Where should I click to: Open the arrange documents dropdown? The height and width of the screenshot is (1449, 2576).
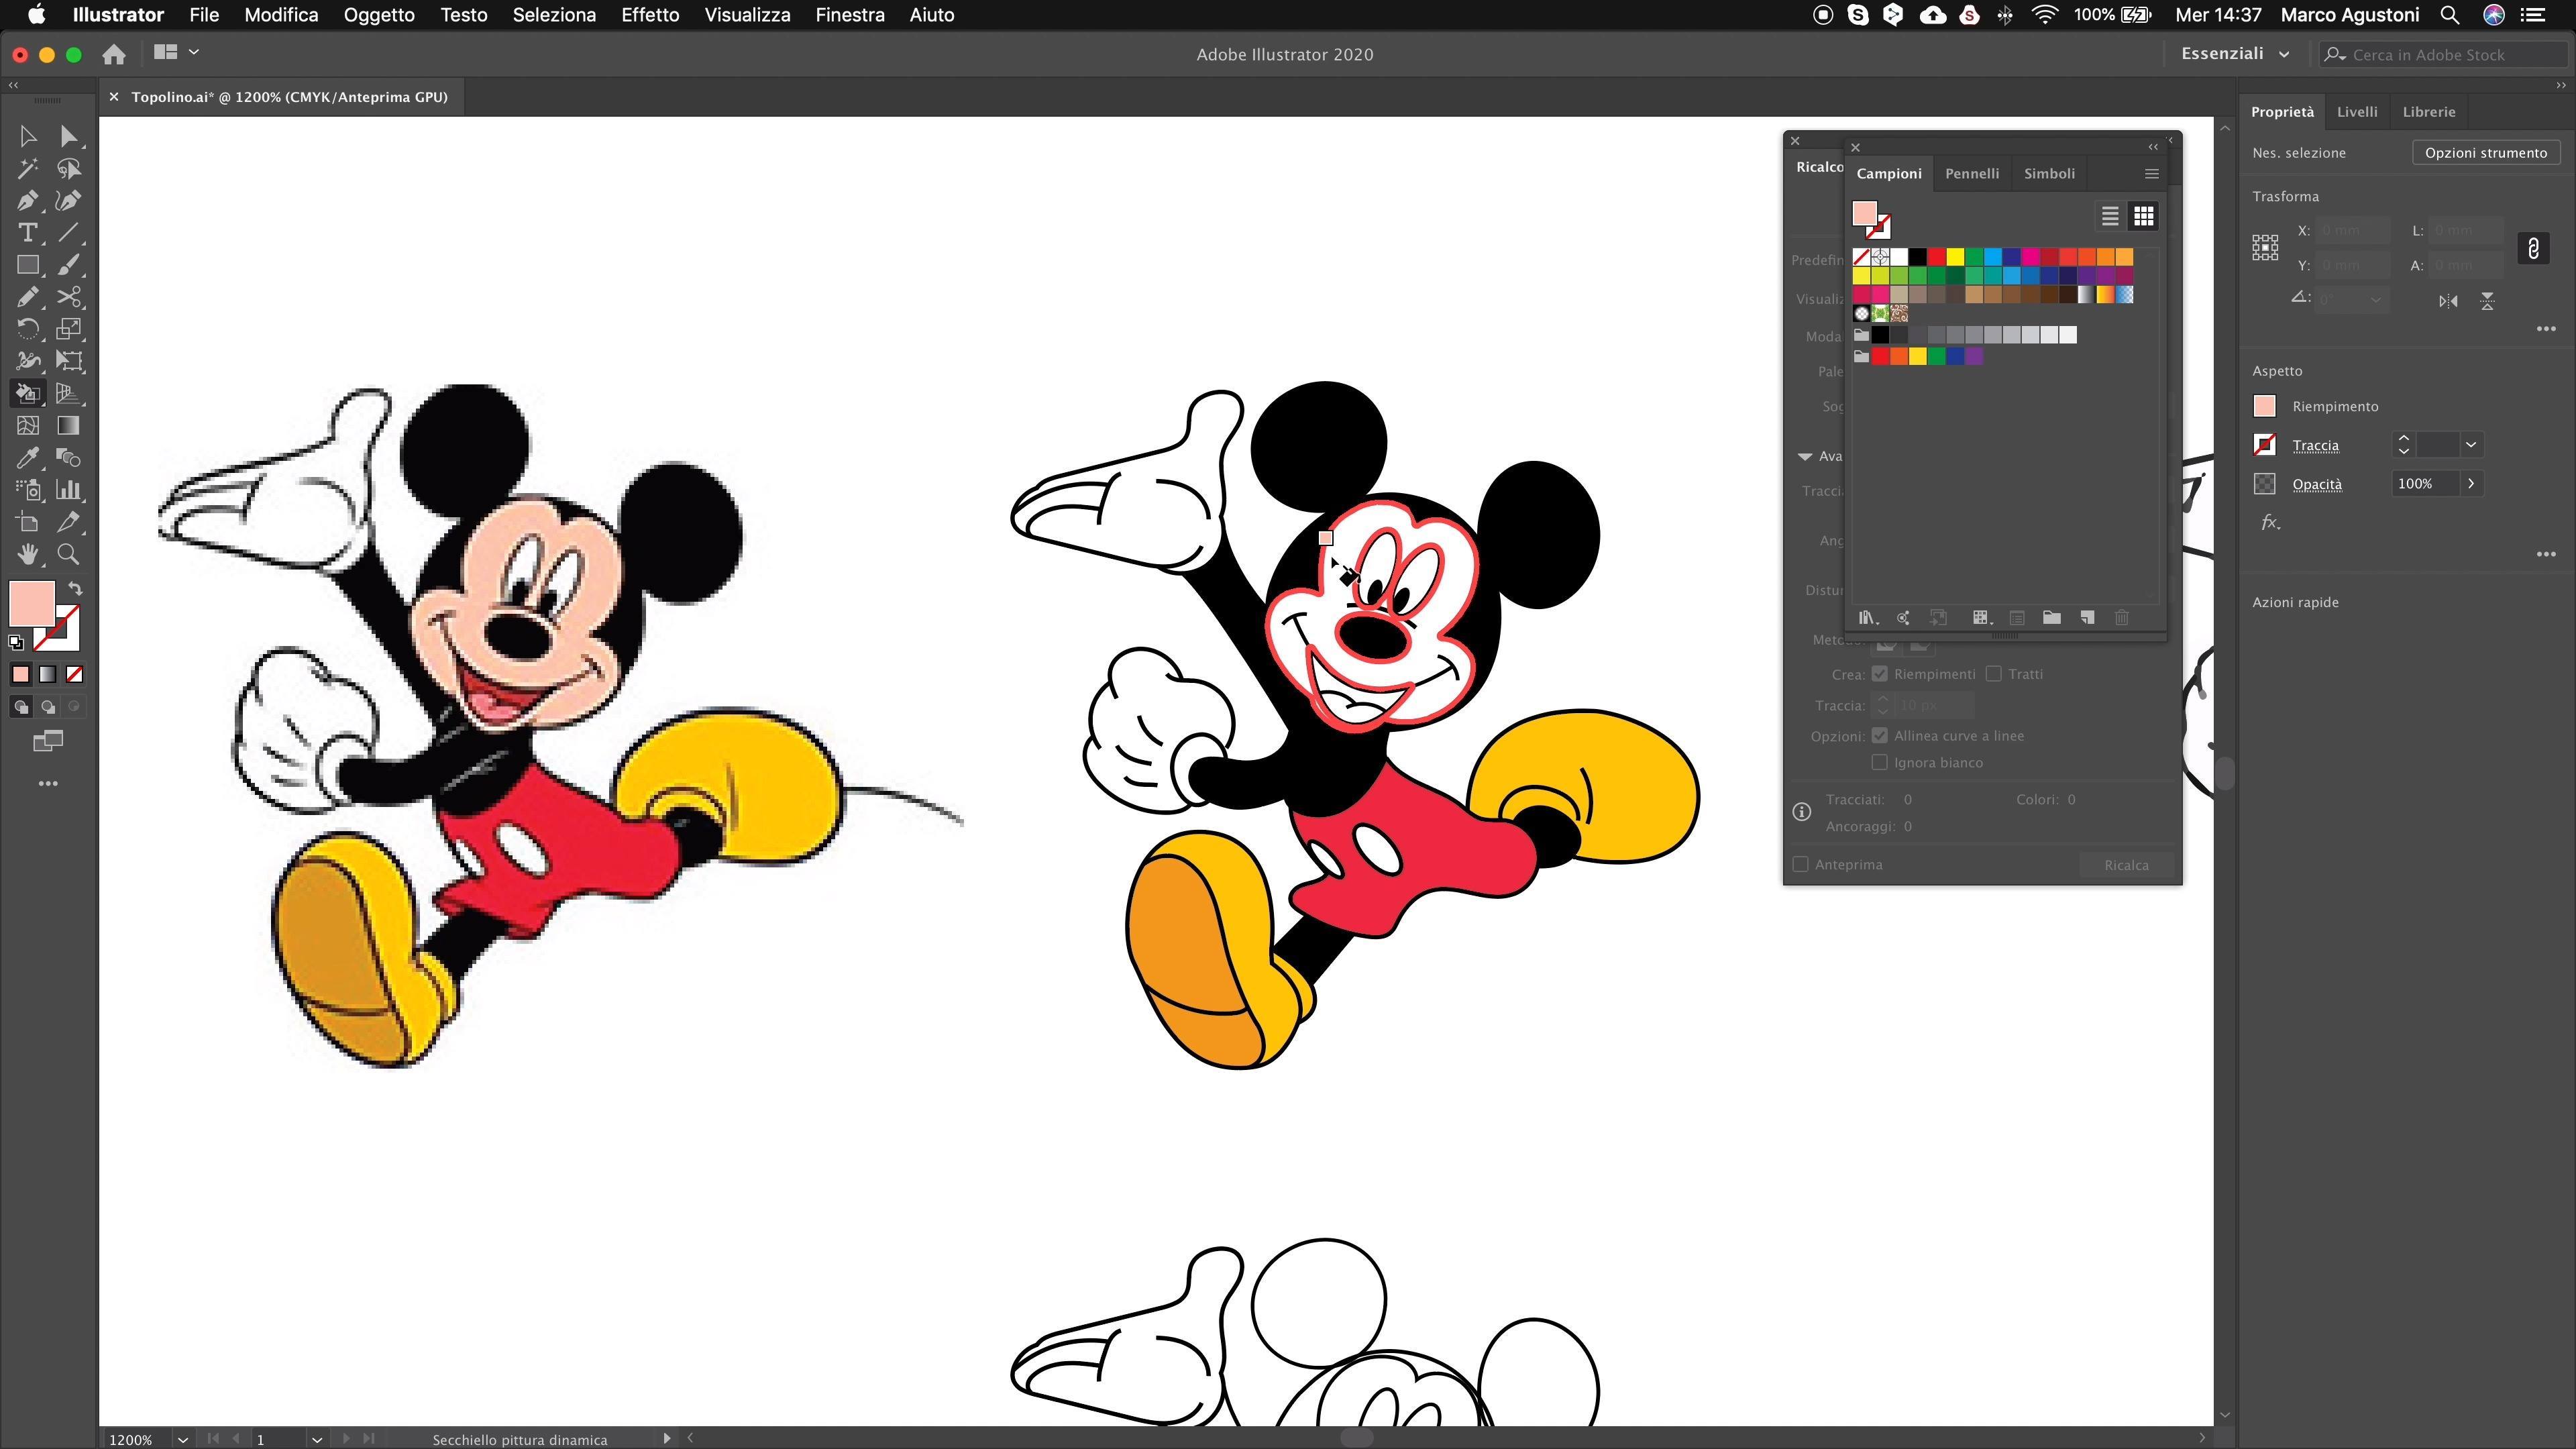[176, 52]
